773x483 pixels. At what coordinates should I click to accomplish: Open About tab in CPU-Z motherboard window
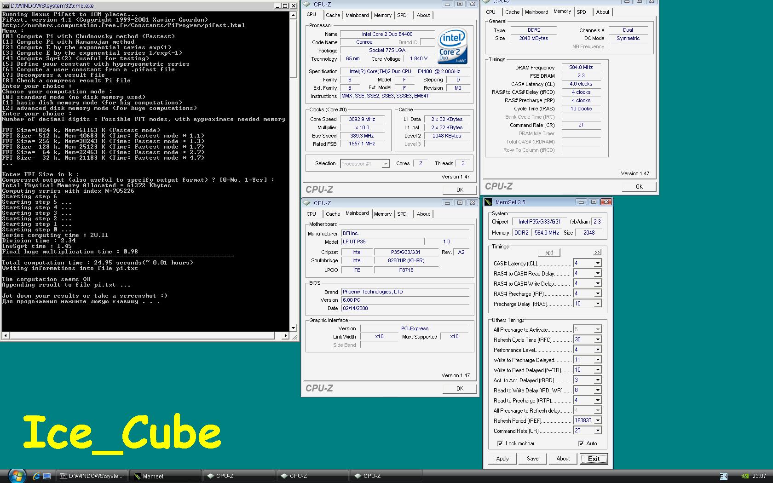(x=423, y=214)
